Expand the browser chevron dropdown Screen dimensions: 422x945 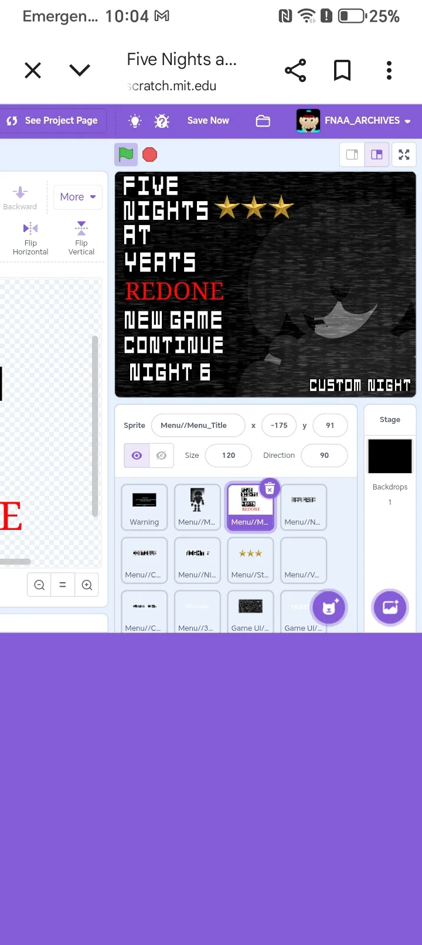click(x=80, y=70)
